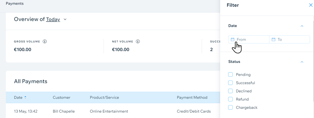Screen dimensions: 314x118
Task: Select the From date input field
Action: click(249, 39)
